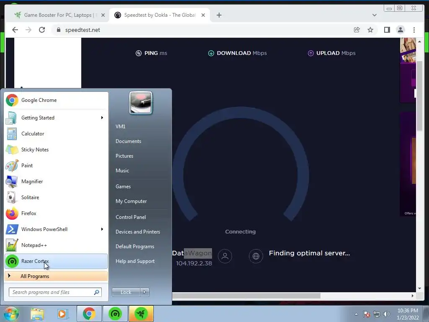Open Calculator from the Start menu
Image resolution: width=429 pixels, height=322 pixels.
tap(56, 134)
